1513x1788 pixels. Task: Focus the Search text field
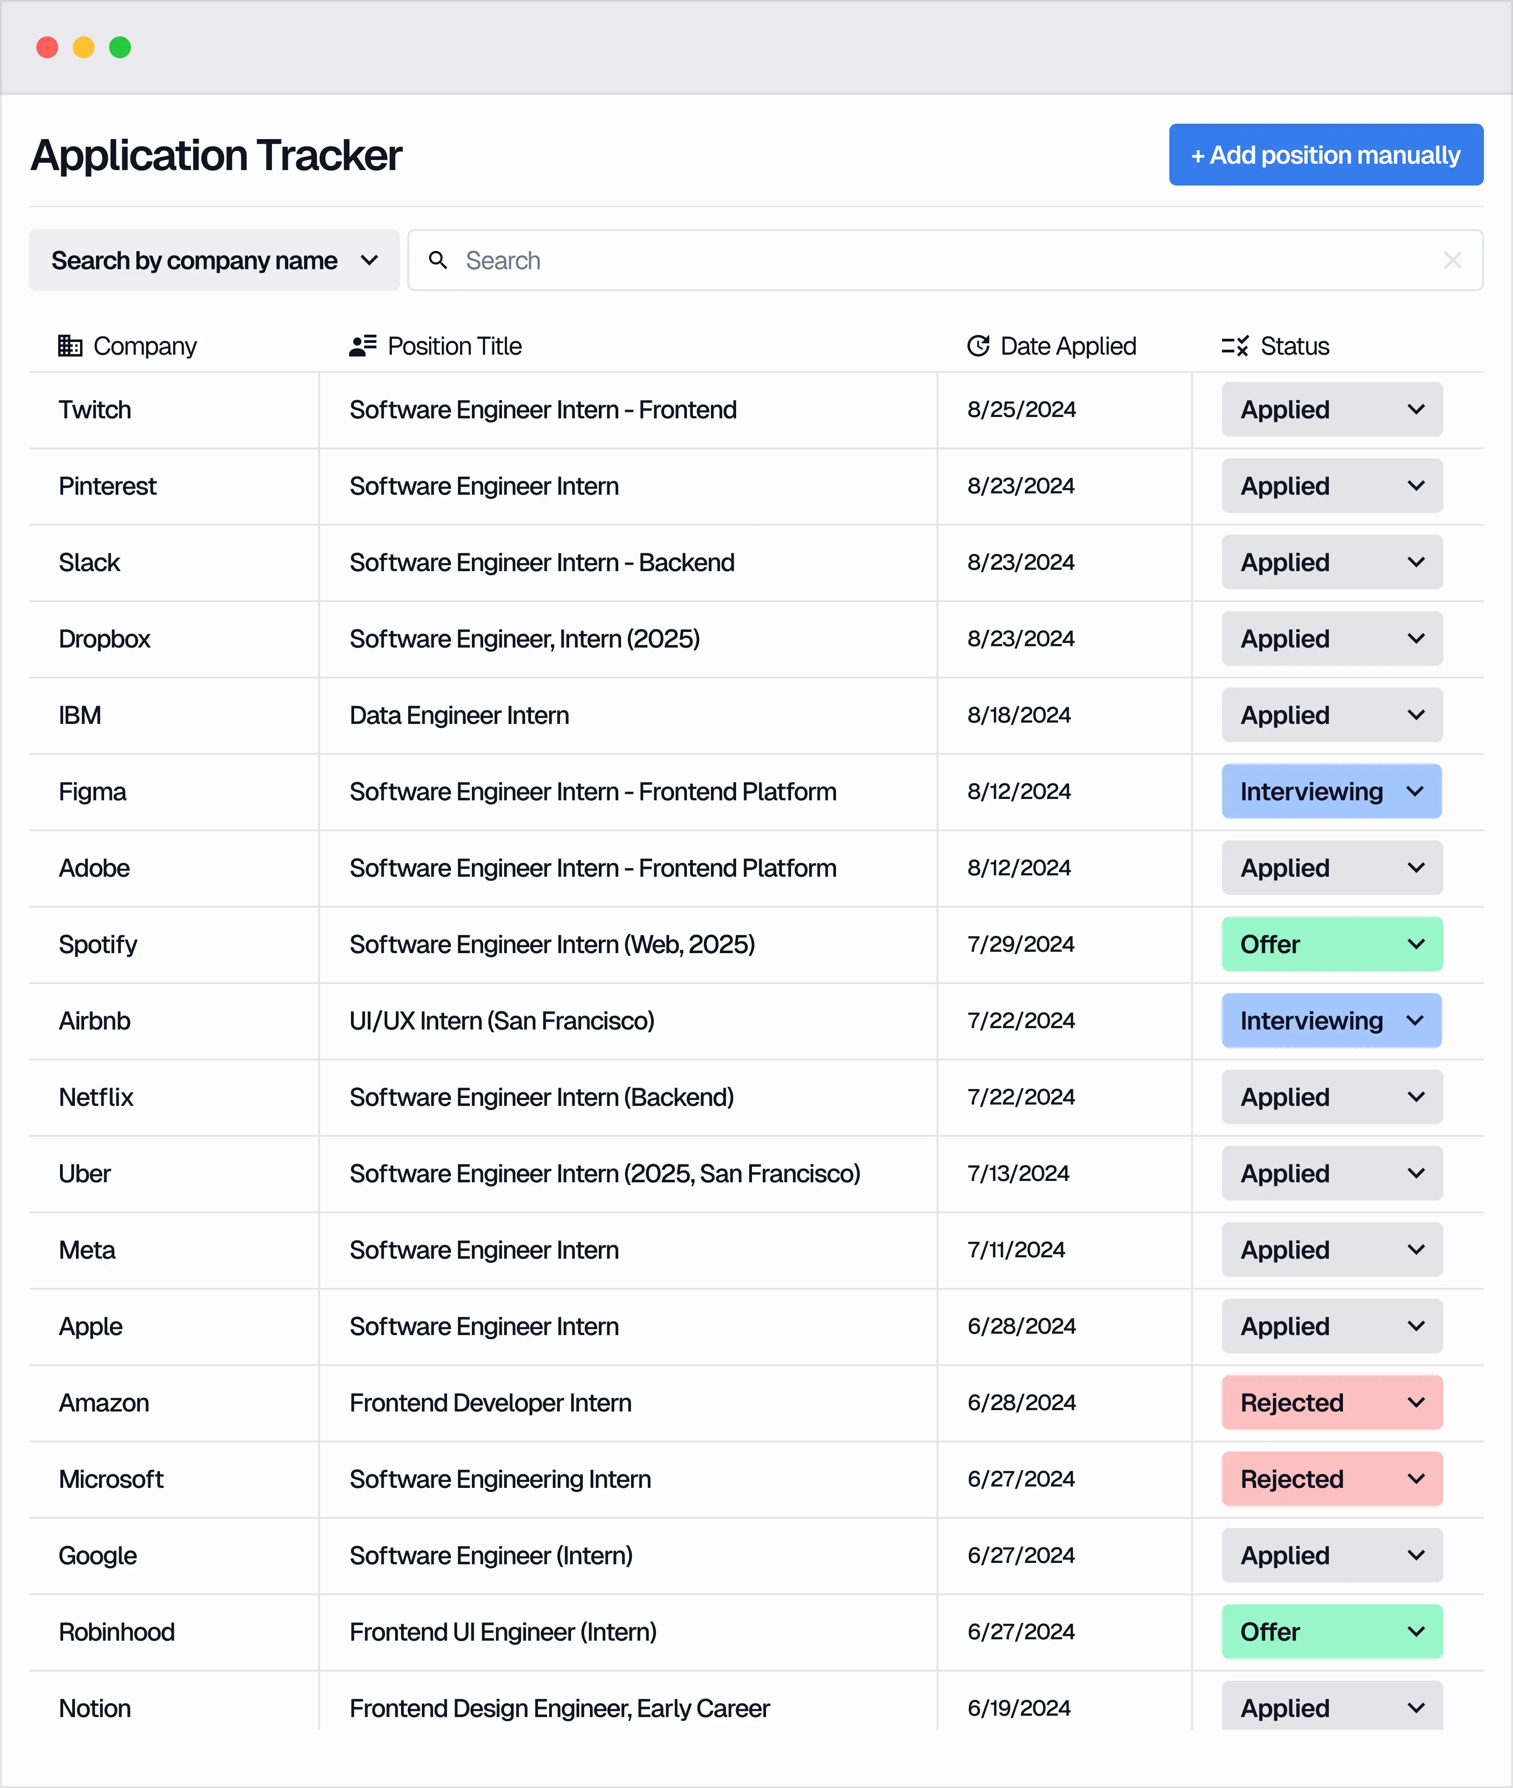[x=943, y=260]
